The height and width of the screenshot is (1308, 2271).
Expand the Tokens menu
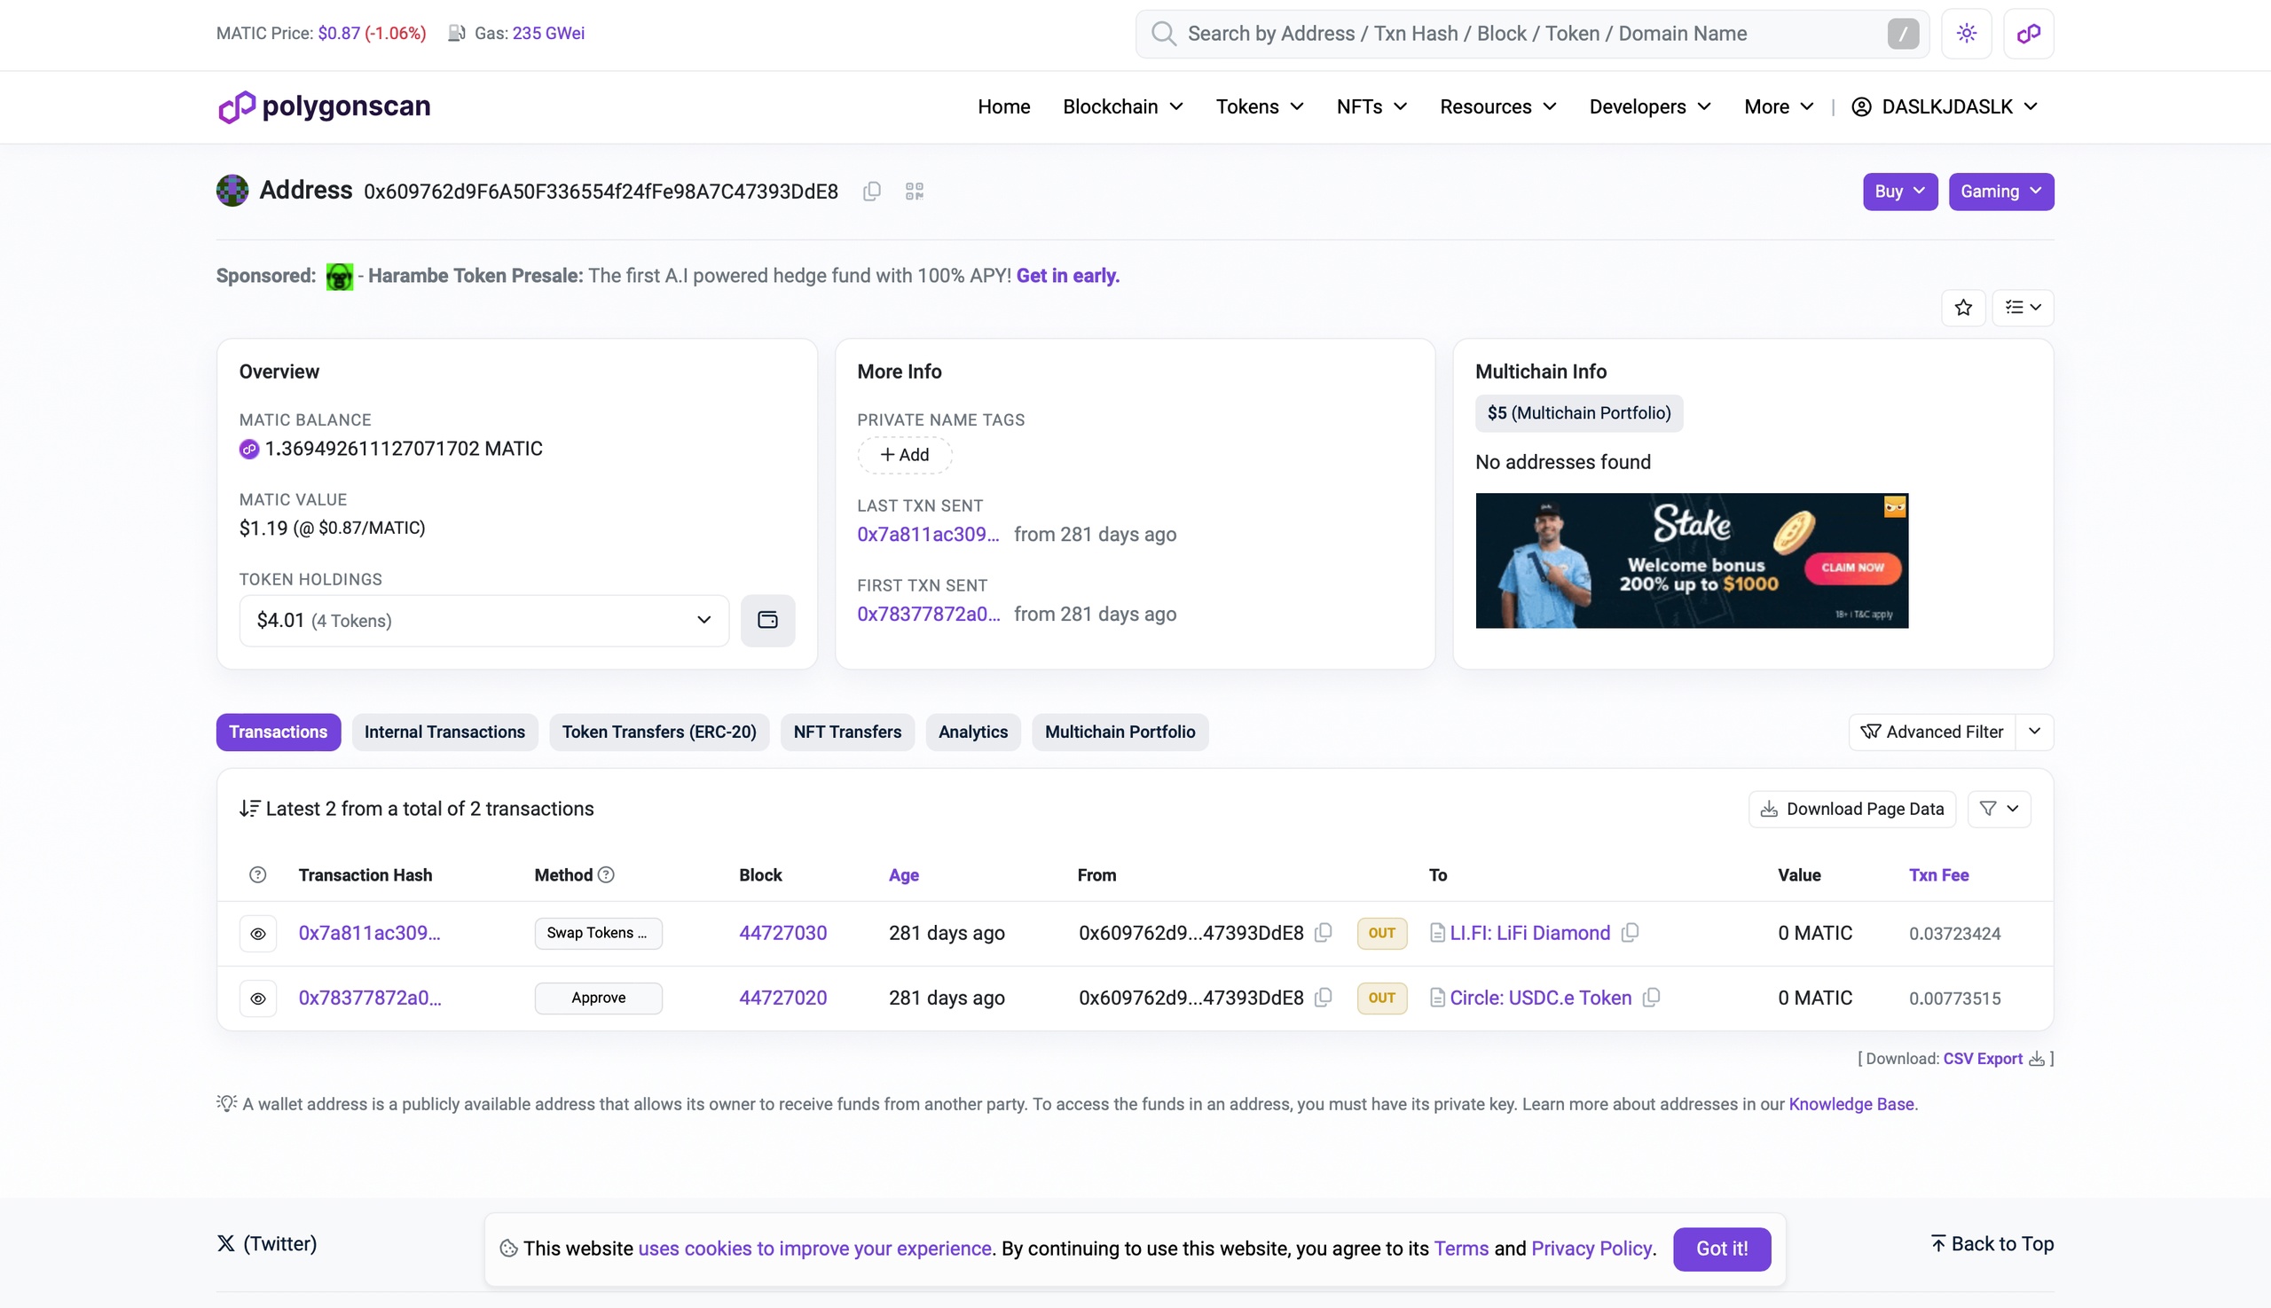tap(1259, 106)
